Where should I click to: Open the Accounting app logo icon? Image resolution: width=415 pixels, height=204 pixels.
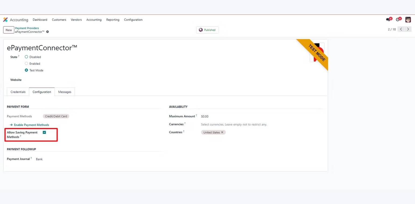(x=5, y=20)
